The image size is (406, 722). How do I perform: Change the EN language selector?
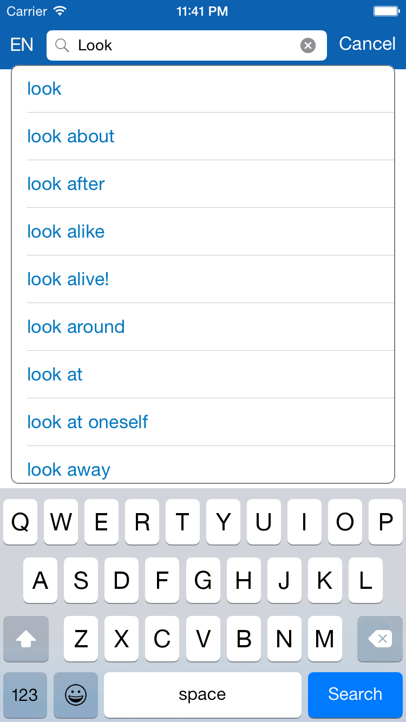[22, 44]
